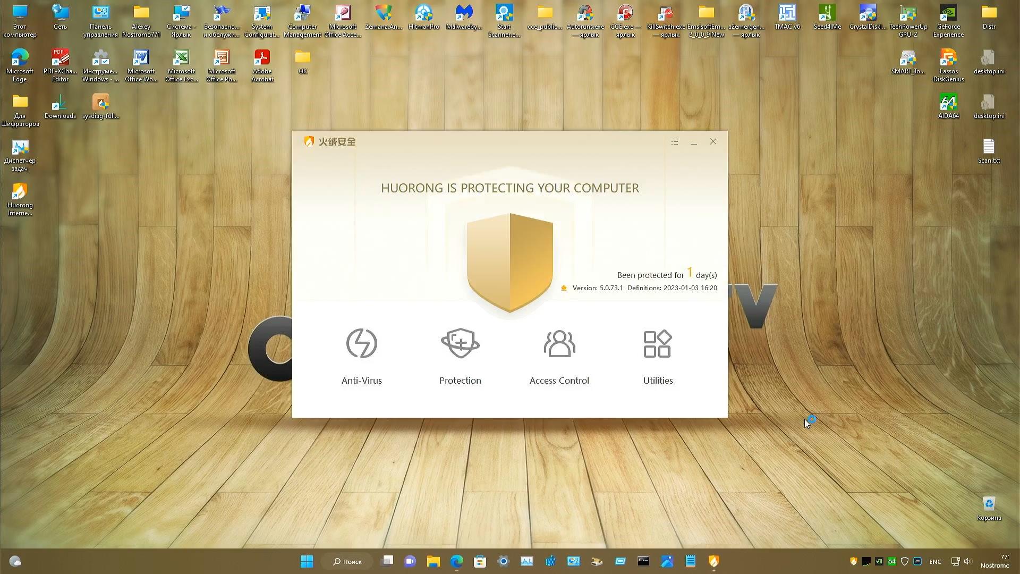Image resolution: width=1020 pixels, height=574 pixels.
Task: Click the definitions update arrow next to Version 5.0.73.1
Action: click(564, 288)
